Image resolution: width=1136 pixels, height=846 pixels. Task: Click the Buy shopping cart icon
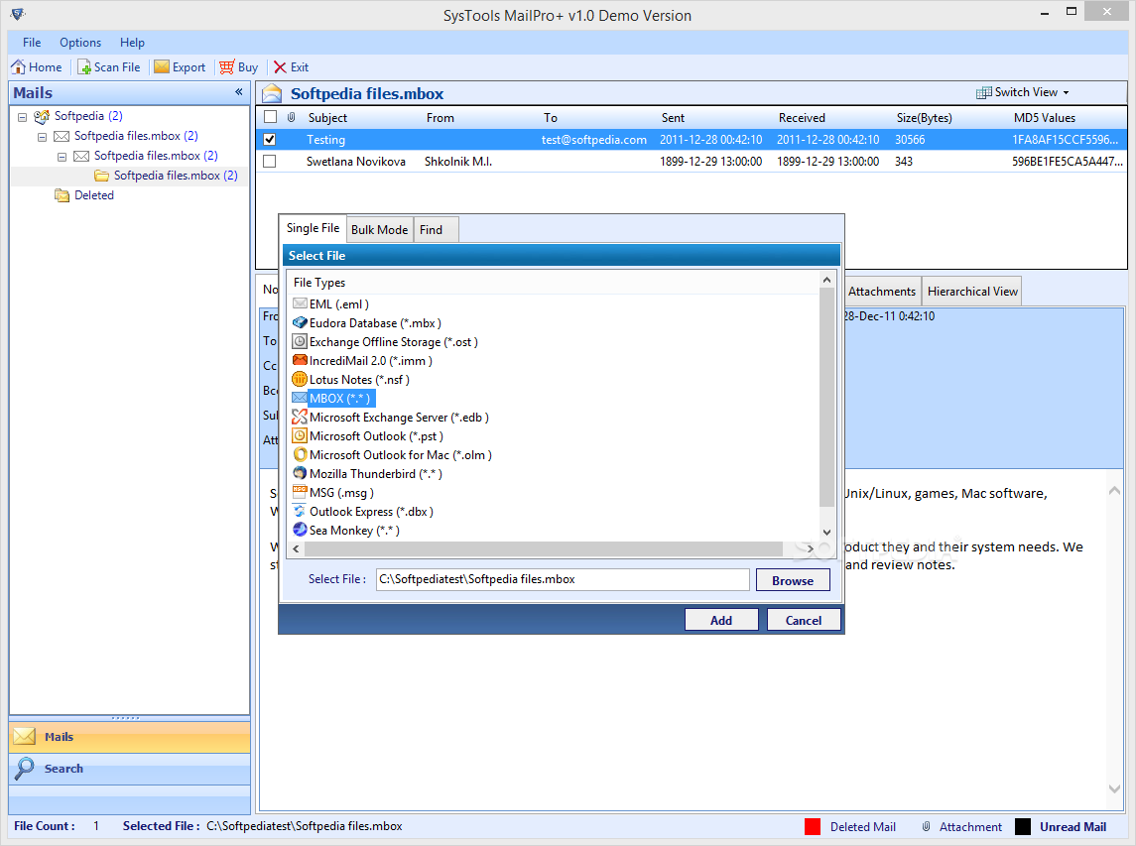click(x=227, y=67)
